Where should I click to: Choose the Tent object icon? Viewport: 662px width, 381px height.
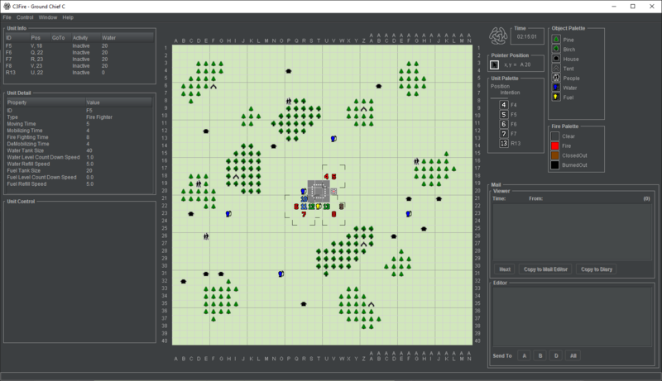[x=556, y=68]
